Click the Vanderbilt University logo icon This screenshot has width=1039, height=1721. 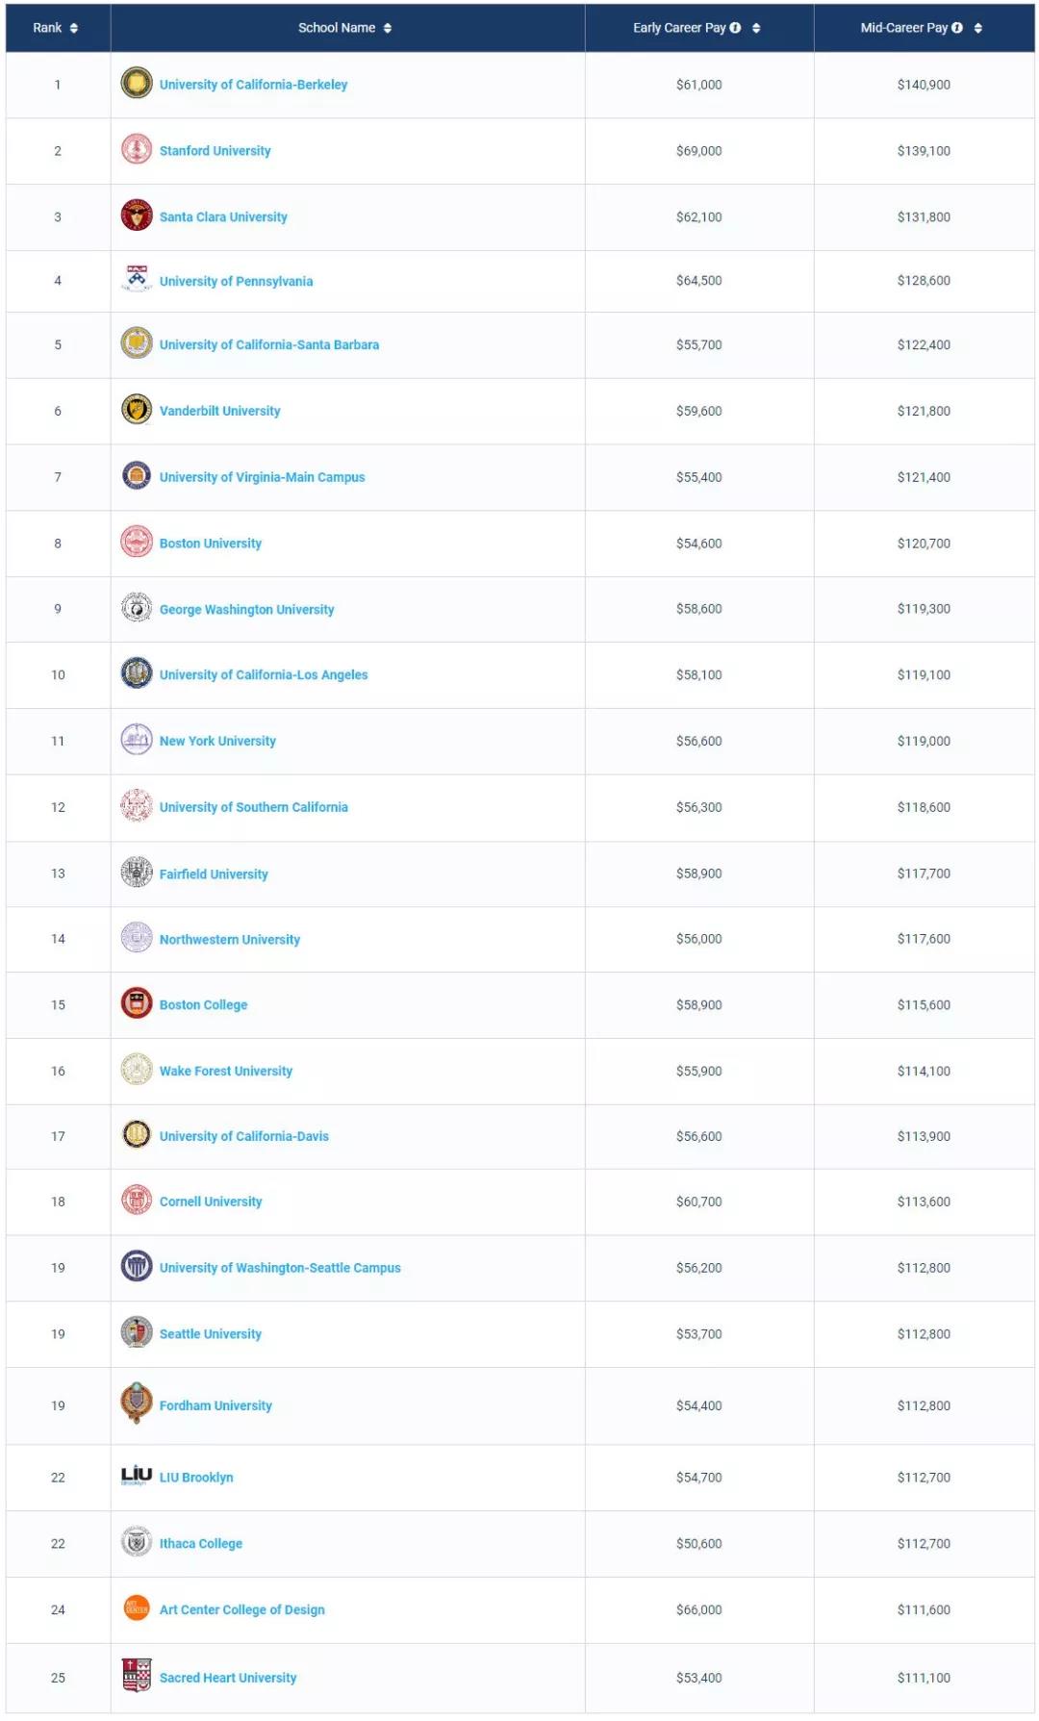click(137, 410)
